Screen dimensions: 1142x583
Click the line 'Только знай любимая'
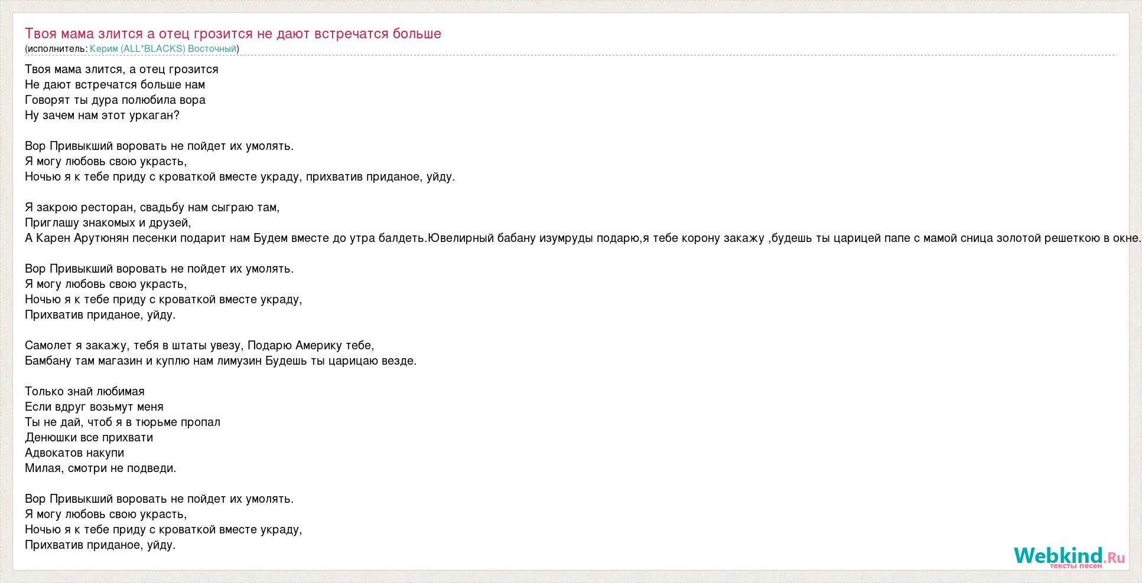point(84,392)
